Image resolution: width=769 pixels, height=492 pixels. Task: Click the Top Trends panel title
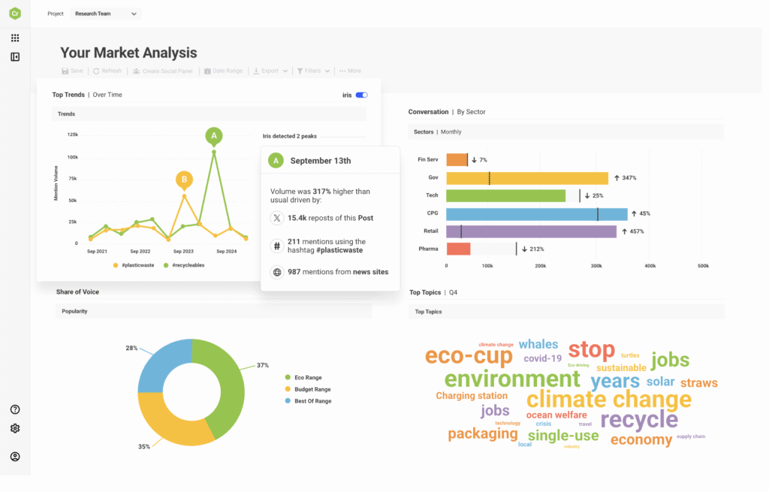point(87,95)
